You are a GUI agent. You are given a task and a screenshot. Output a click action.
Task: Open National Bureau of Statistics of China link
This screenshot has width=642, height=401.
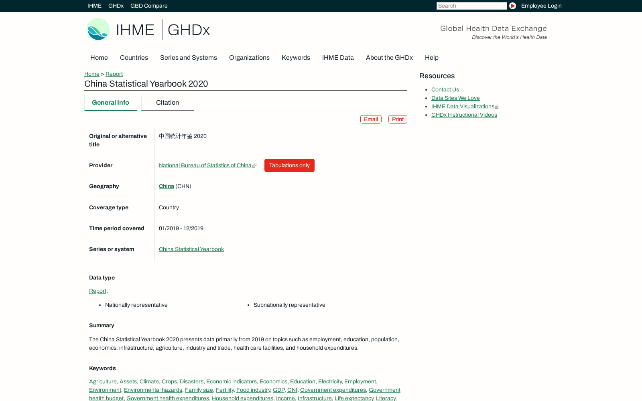pyautogui.click(x=205, y=166)
